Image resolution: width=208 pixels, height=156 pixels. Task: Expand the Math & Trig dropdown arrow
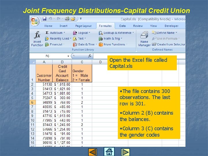(122, 38)
